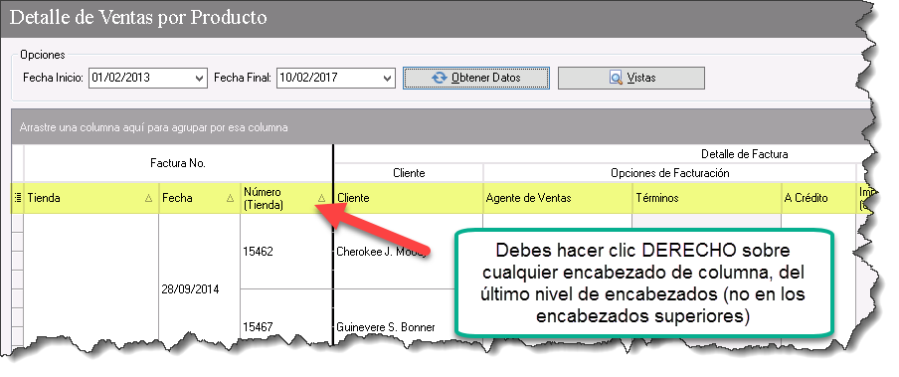Open the Vistas button
Screen dimensions: 899x377
(x=631, y=78)
